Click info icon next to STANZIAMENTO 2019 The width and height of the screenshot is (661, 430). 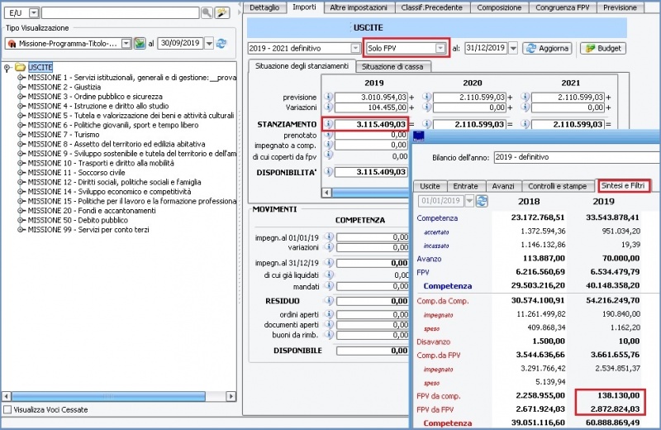coord(328,124)
